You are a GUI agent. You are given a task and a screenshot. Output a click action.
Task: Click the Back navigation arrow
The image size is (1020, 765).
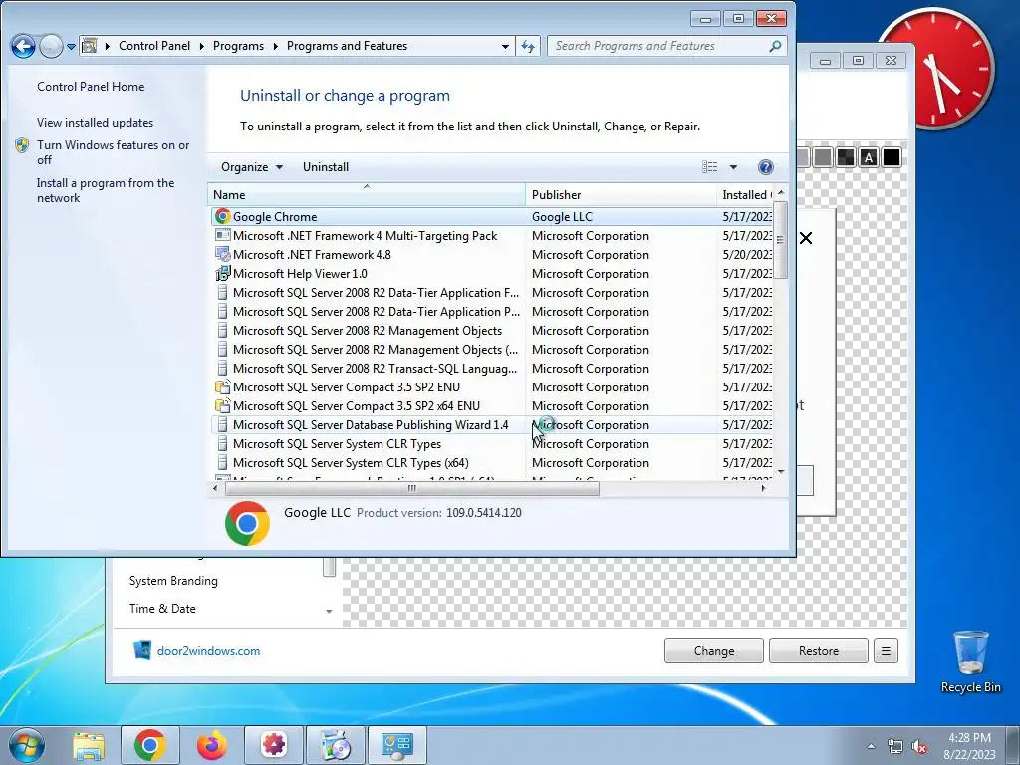23,46
